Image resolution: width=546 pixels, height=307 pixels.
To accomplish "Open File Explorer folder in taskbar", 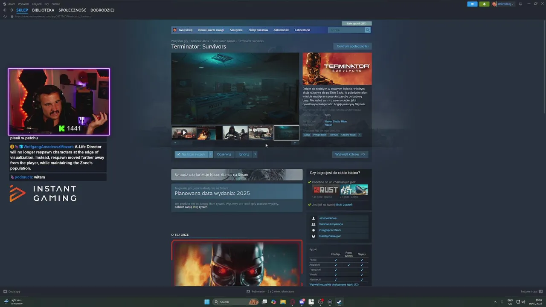I will (x=283, y=302).
